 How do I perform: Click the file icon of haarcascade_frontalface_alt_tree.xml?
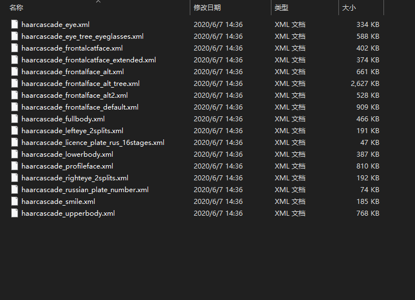(x=15, y=83)
